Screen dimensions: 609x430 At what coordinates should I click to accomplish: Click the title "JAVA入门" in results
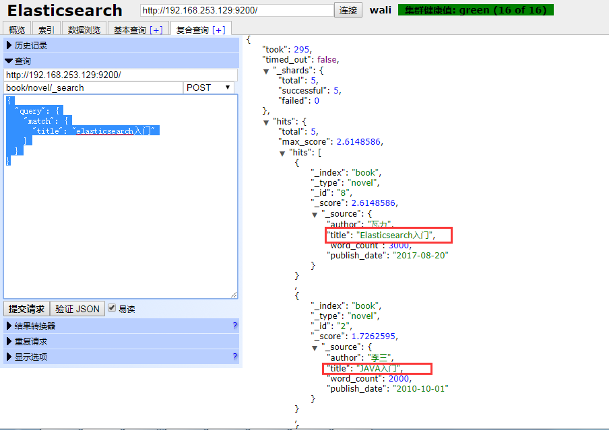point(379,368)
